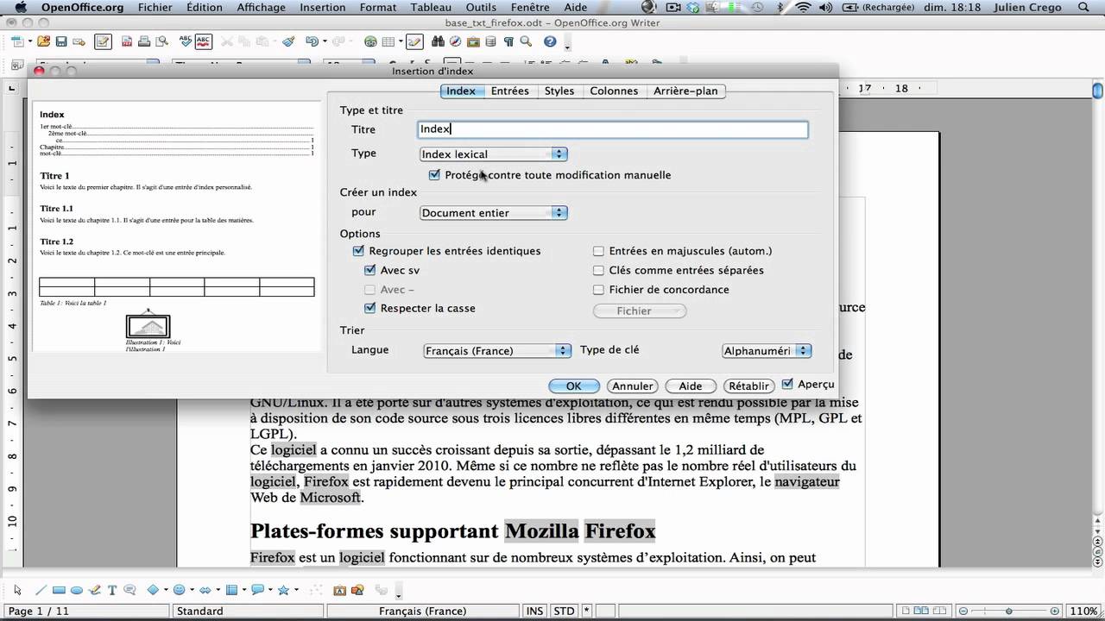Open the Gallery icon
This screenshot has height=621, width=1105.
pos(473,41)
